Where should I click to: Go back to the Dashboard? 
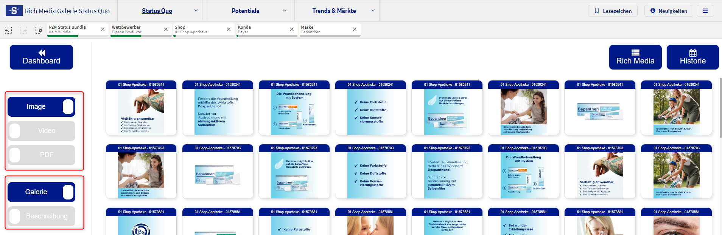[x=41, y=57]
